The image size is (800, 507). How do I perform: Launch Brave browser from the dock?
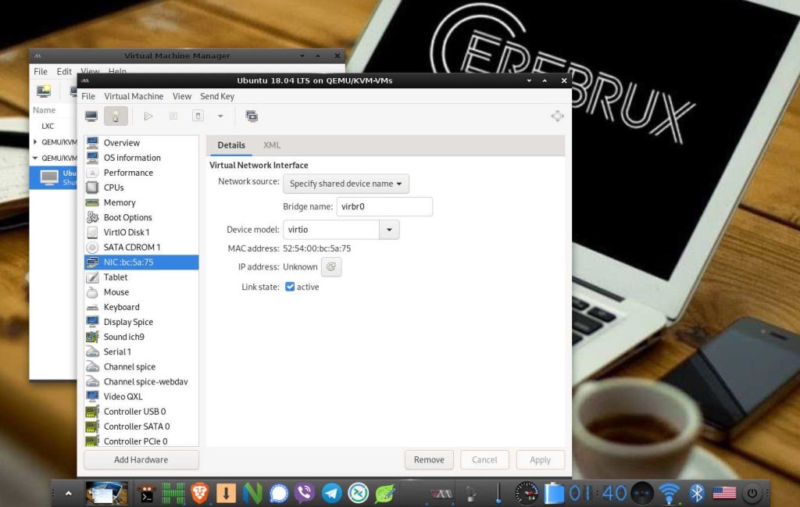coord(200,493)
